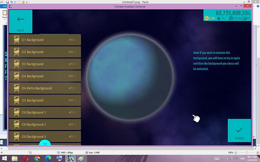
Task: Click the picture icon on CIU Background 2
Action: (x=17, y=124)
